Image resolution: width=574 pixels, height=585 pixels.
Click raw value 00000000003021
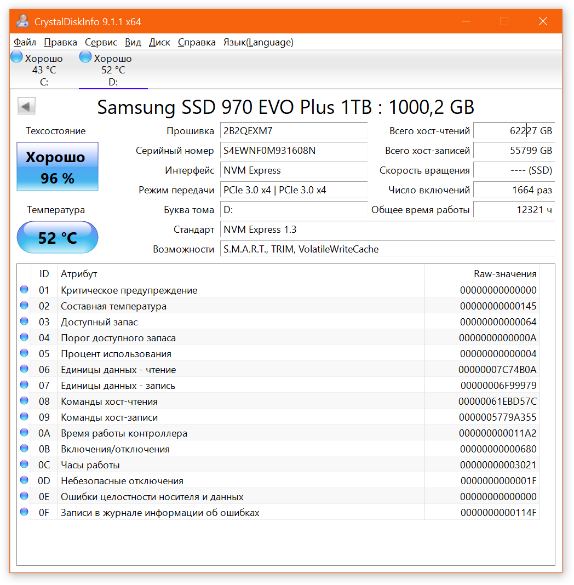tap(498, 465)
